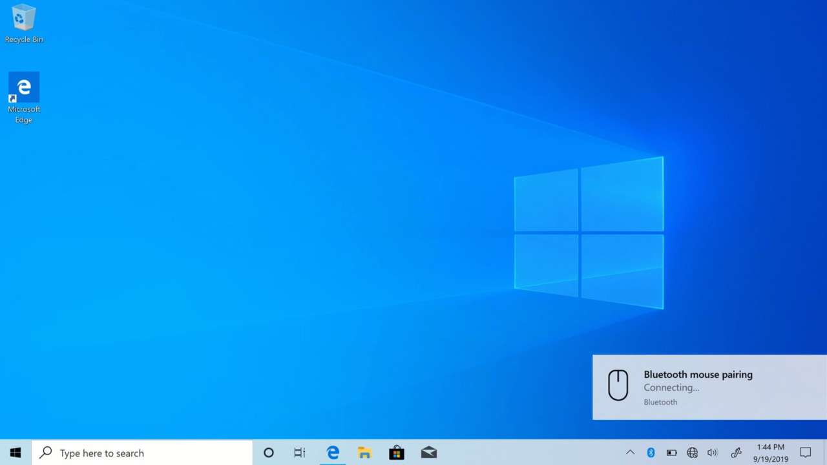Open the volume slider via speaker icon

click(712, 453)
